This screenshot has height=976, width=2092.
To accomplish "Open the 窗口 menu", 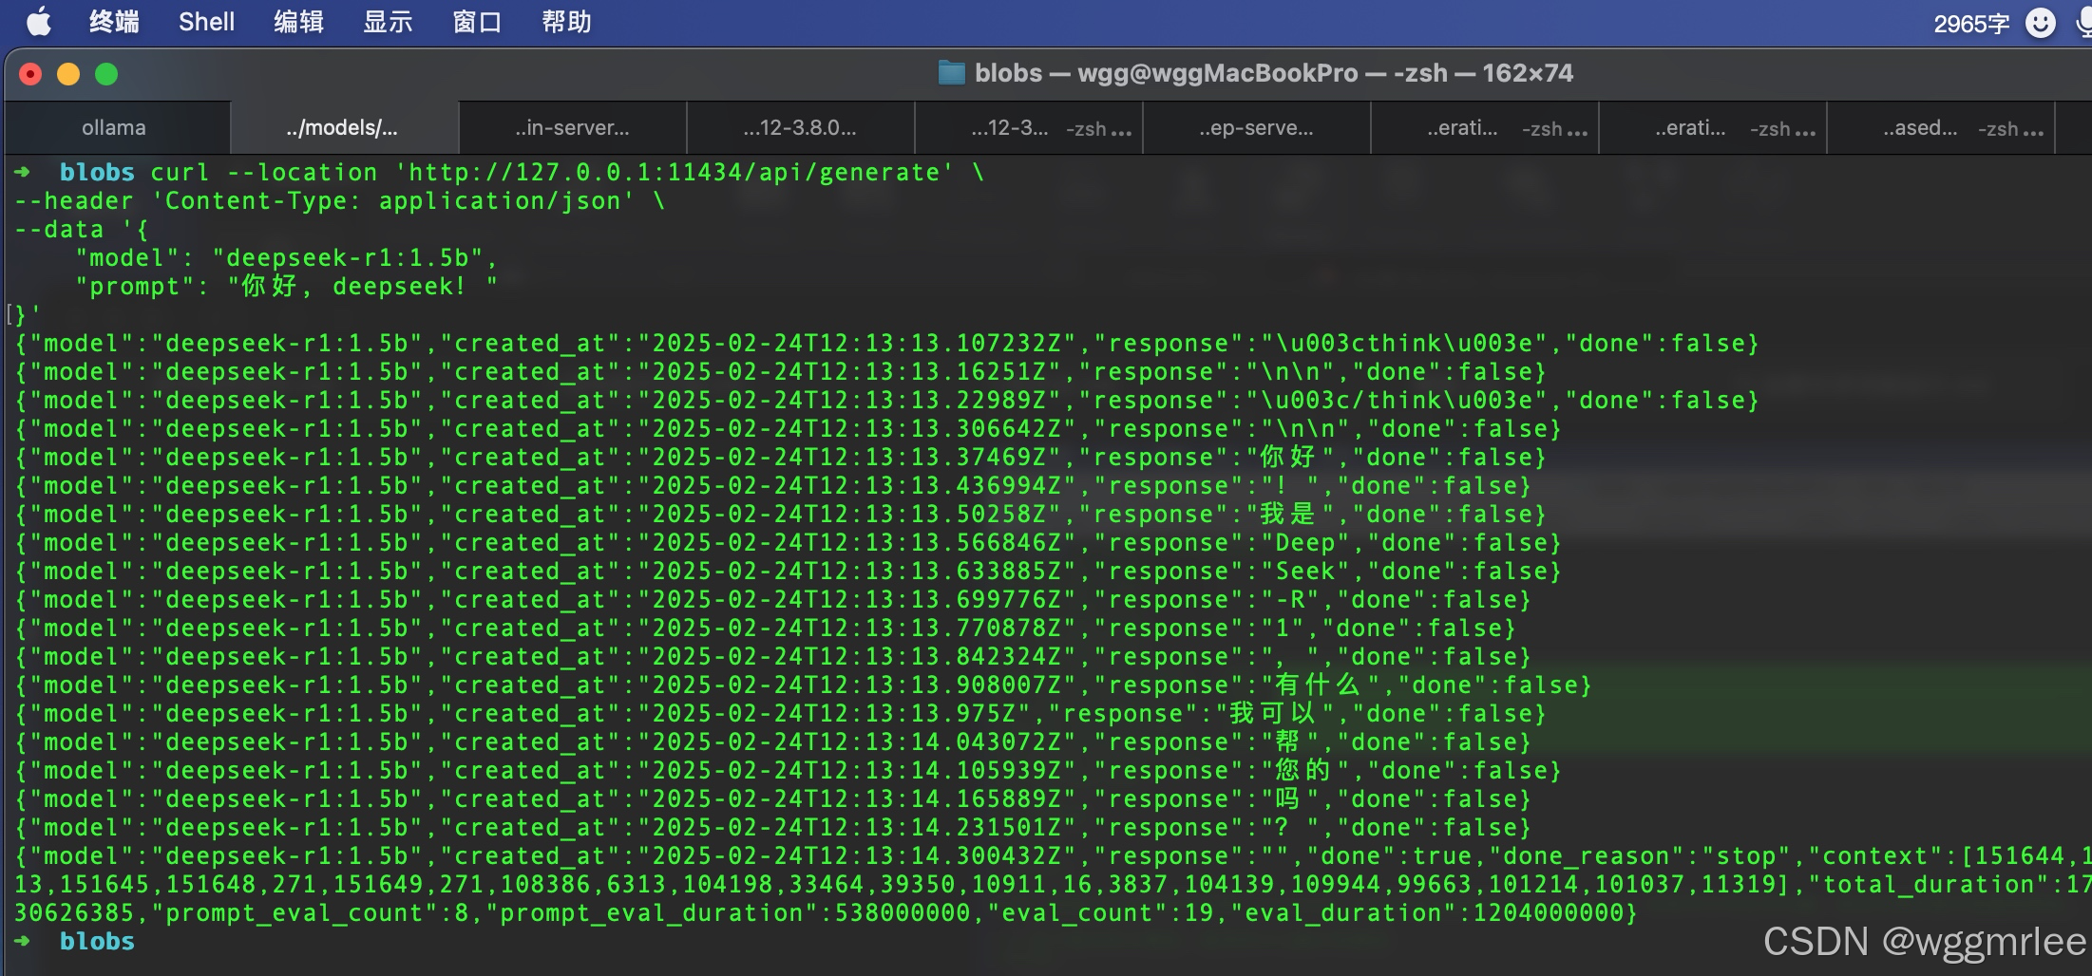I will point(477,22).
